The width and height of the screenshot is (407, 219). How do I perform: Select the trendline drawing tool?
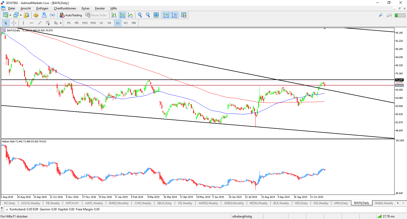coord(40,23)
